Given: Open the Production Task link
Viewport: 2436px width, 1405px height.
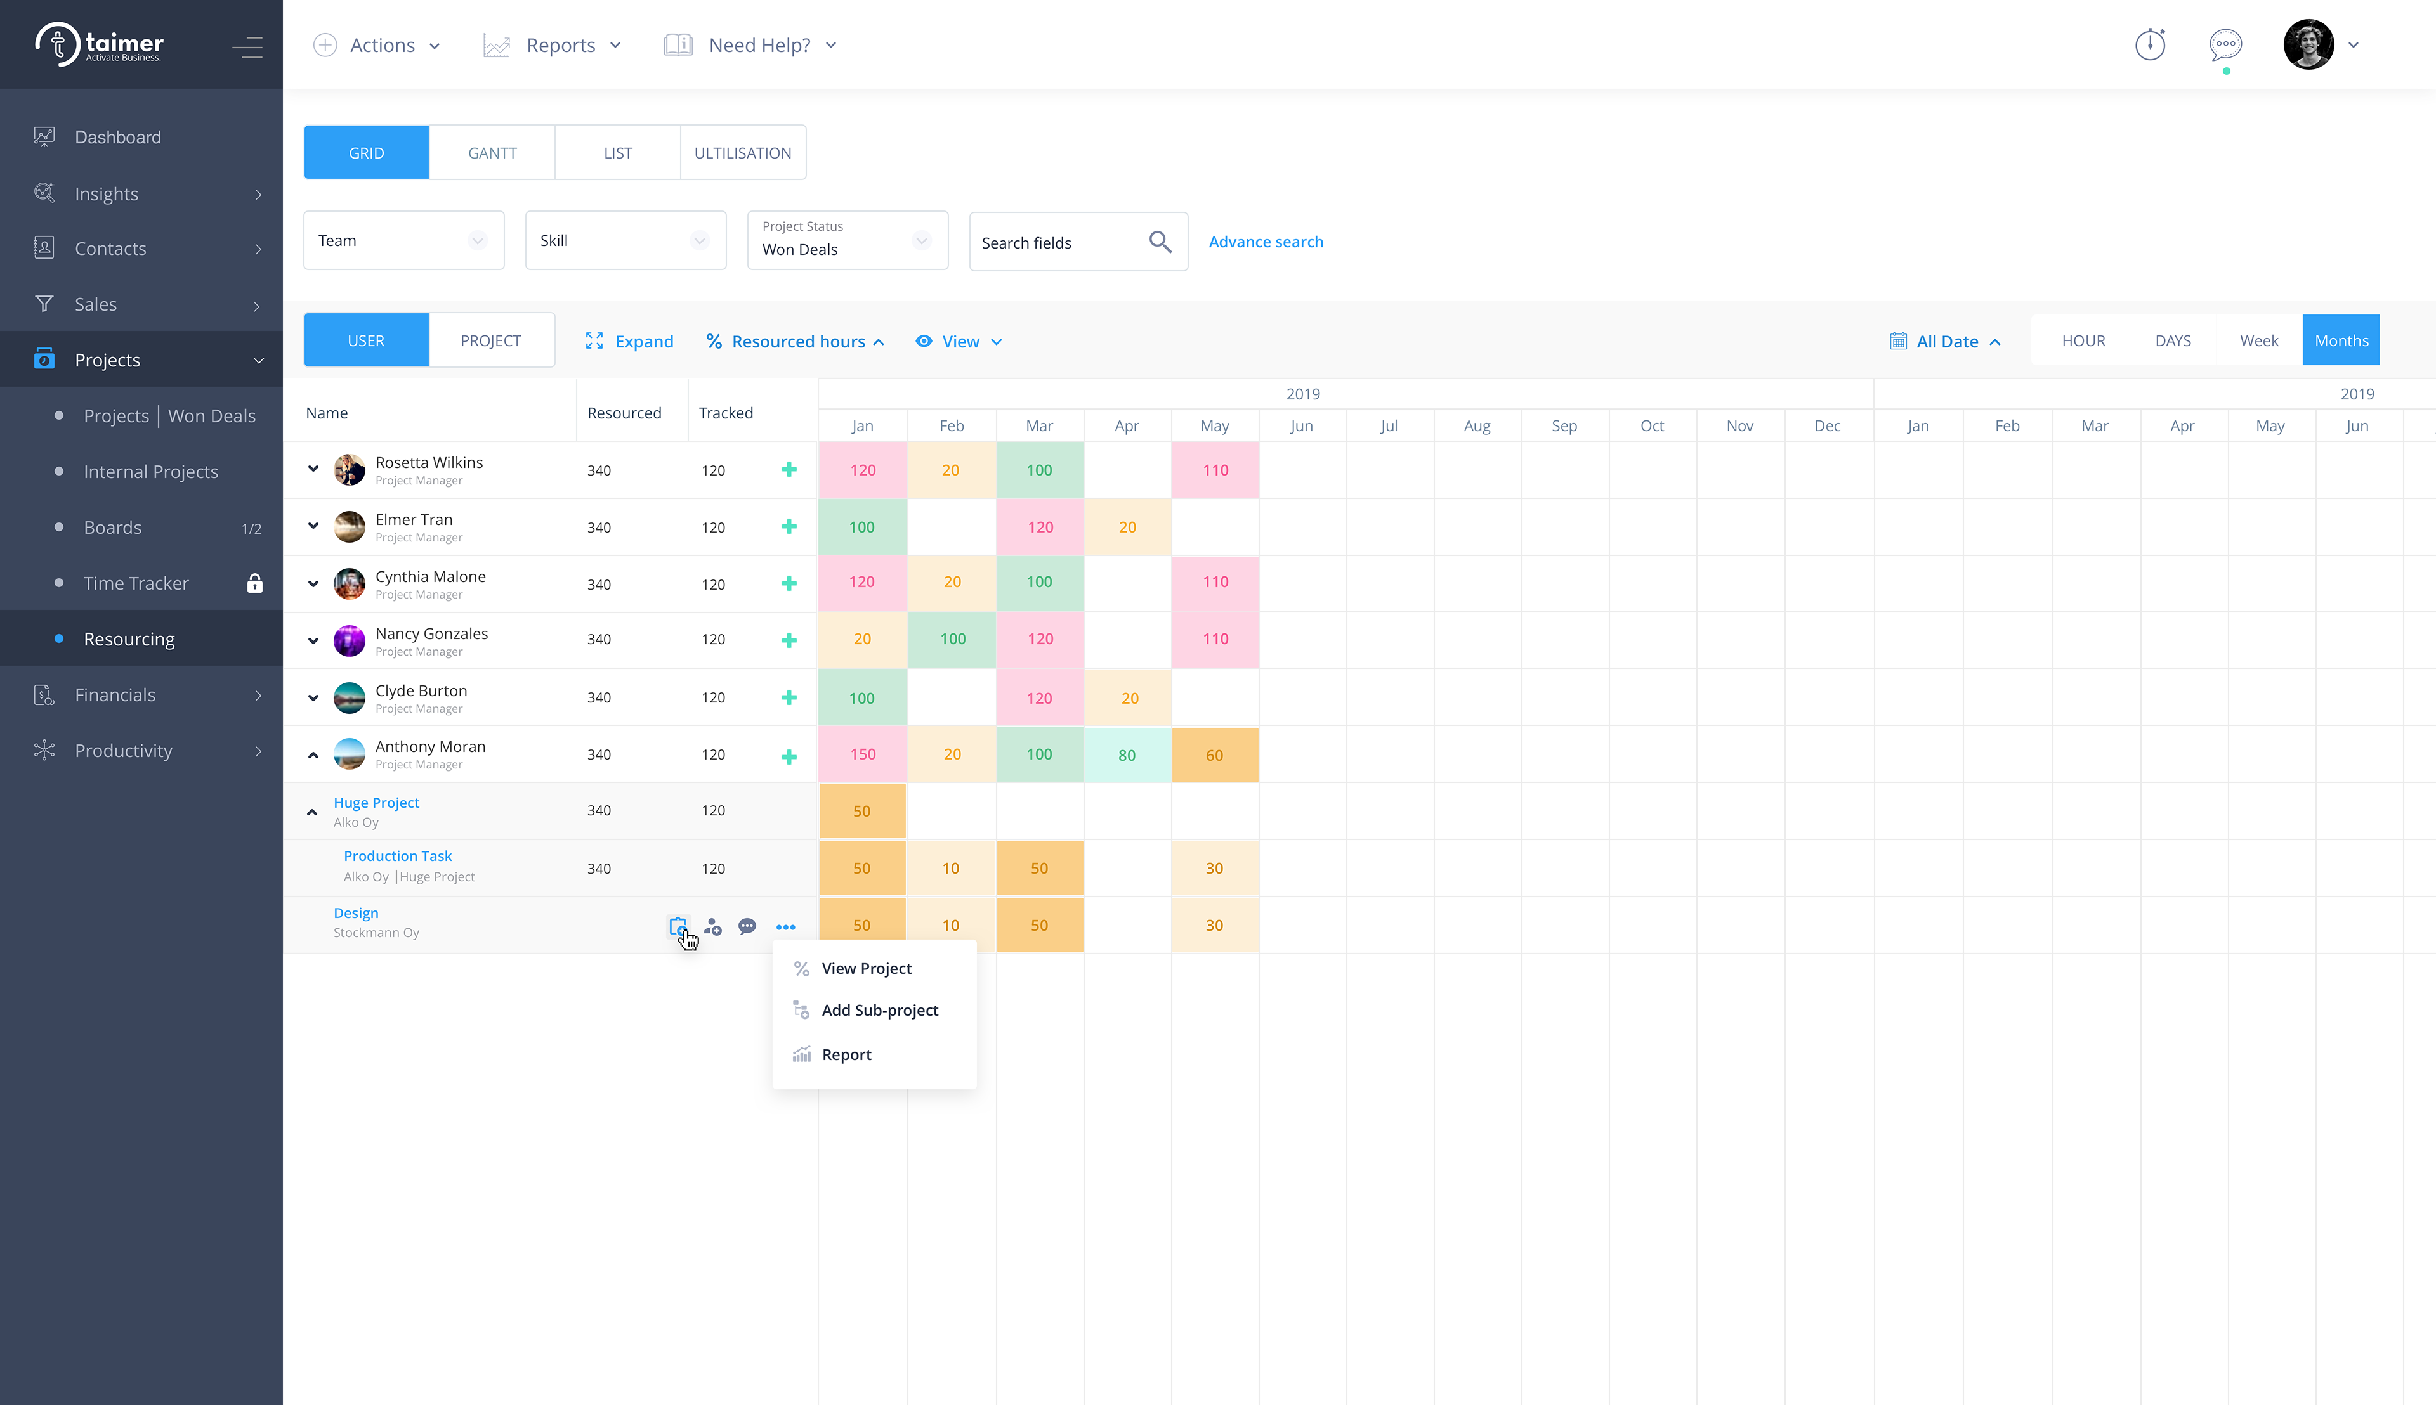Looking at the screenshot, I should tap(398, 856).
